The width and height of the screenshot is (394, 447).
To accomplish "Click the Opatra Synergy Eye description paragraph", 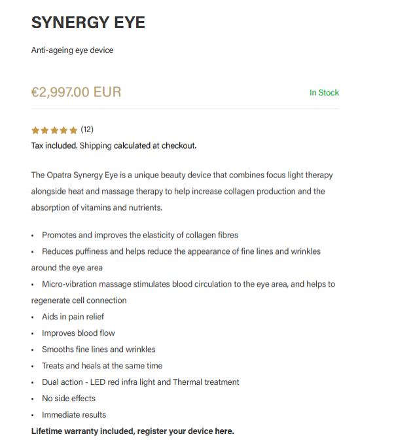I will (182, 191).
